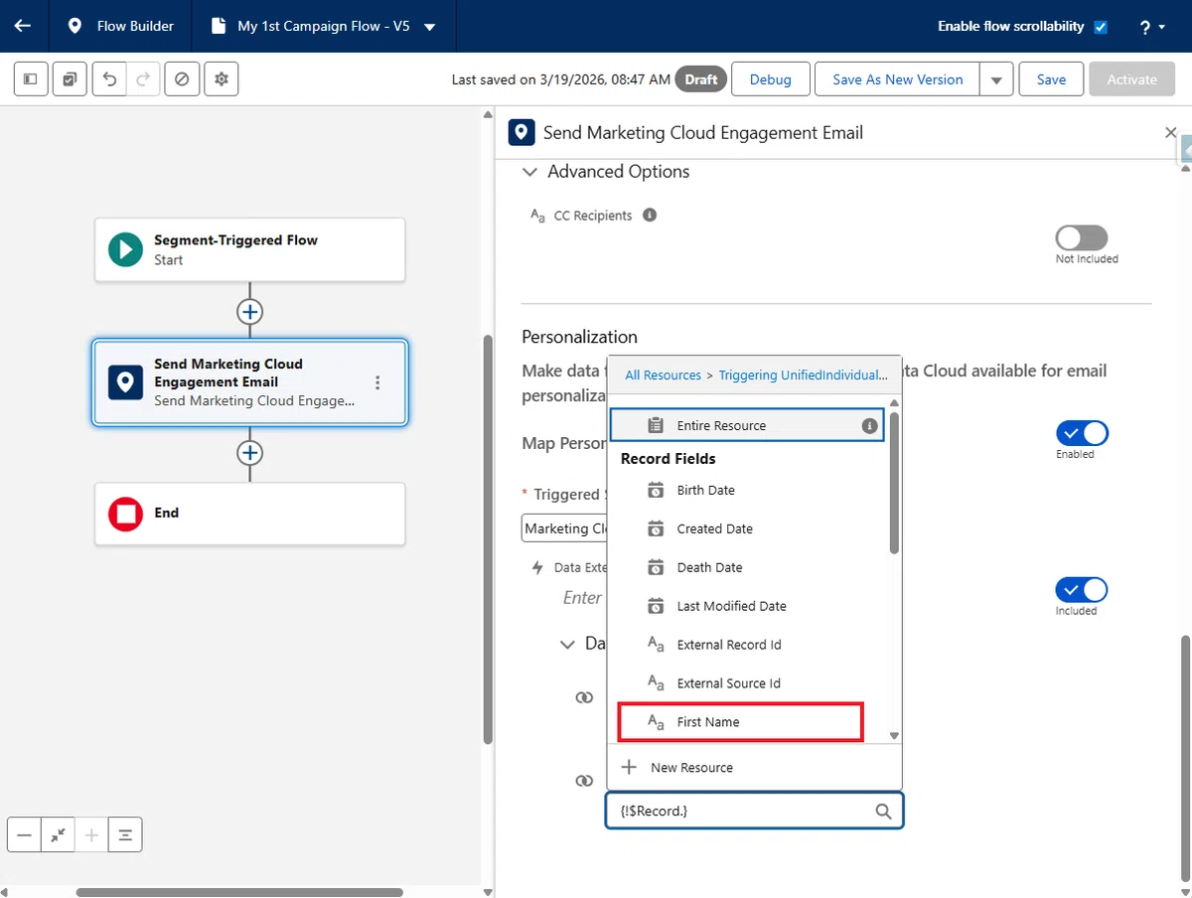Select the Segment-Triggered Flow start node
Viewport: 1192px width, 898px height.
pyautogui.click(x=250, y=249)
